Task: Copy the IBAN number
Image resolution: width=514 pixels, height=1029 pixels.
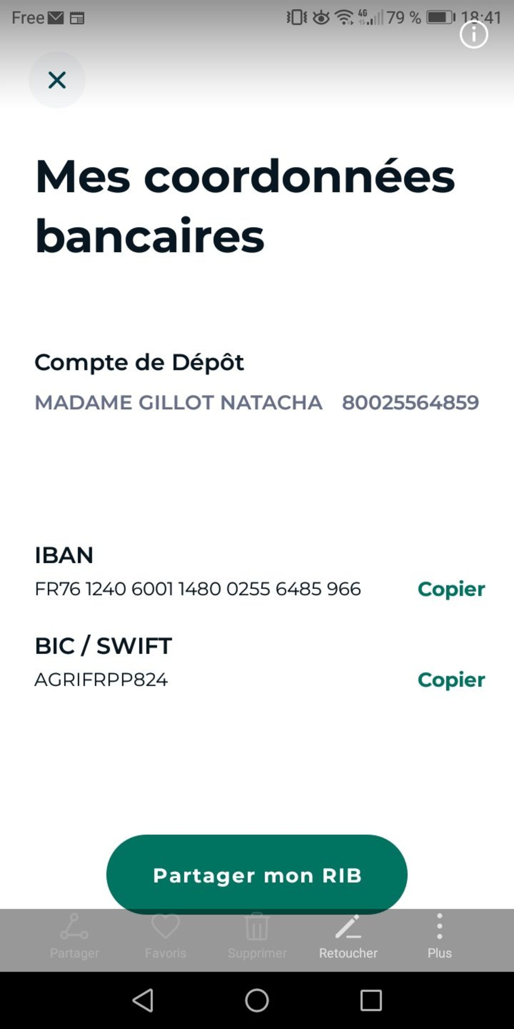Action: click(x=451, y=589)
